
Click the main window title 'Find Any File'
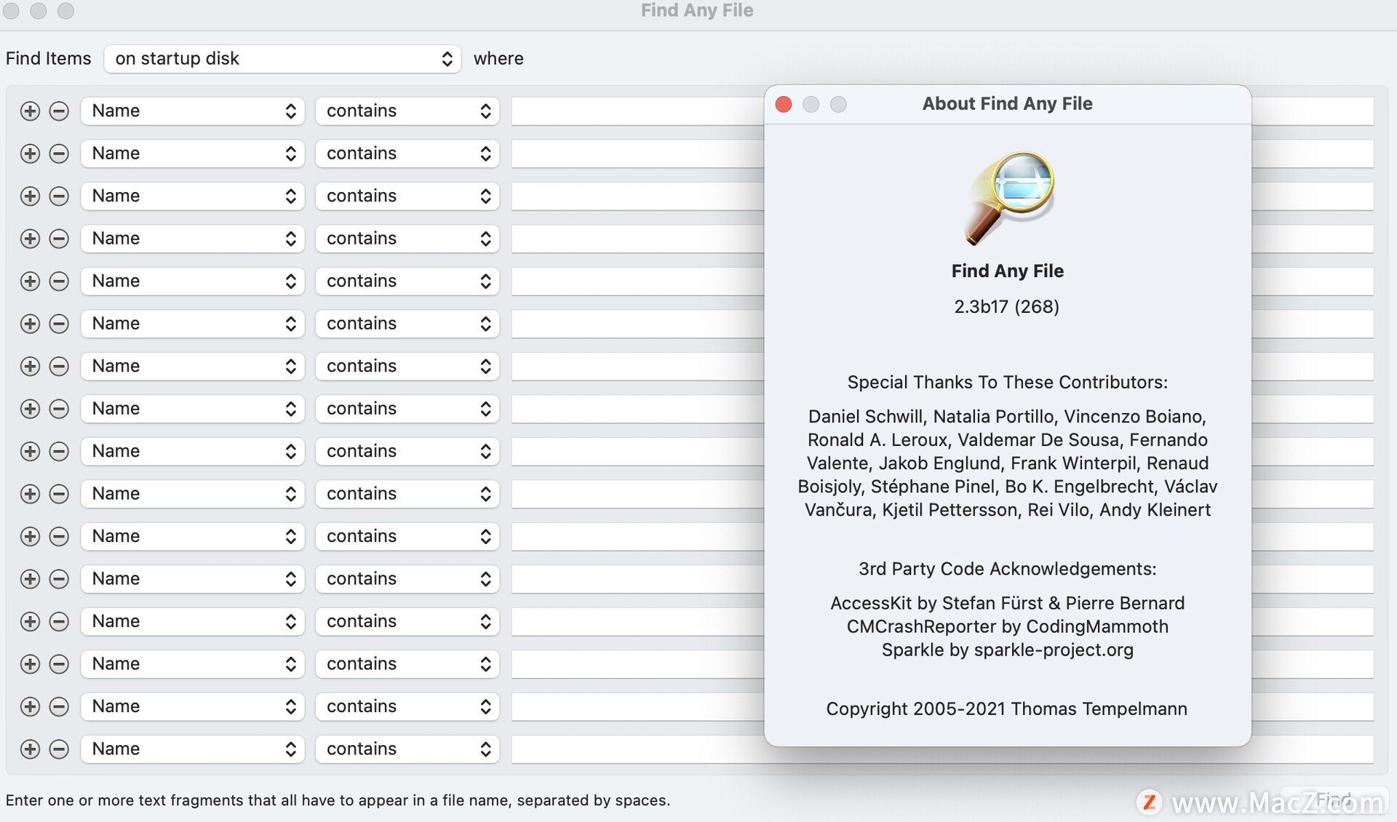coord(697,10)
